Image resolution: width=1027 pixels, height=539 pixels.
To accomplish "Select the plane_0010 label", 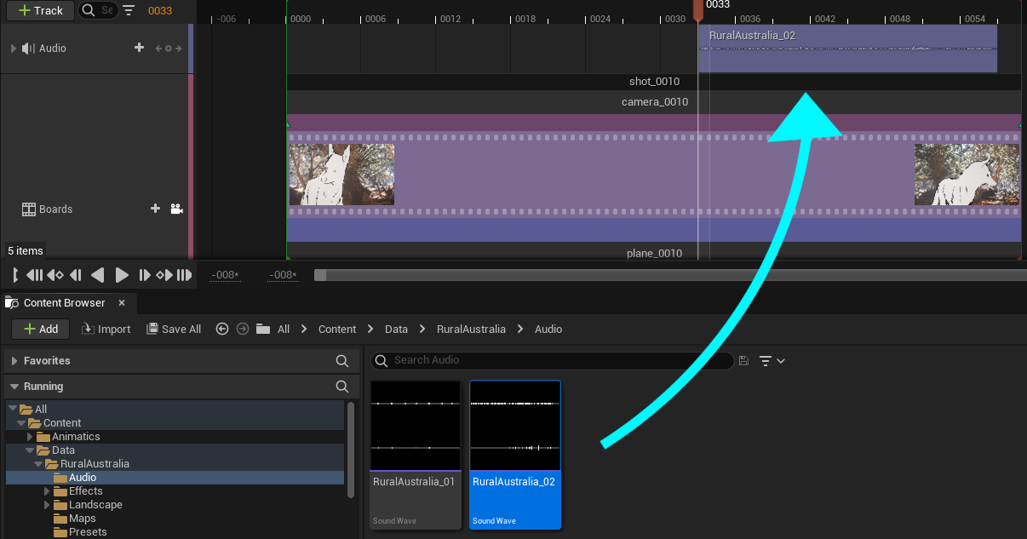I will (x=655, y=253).
